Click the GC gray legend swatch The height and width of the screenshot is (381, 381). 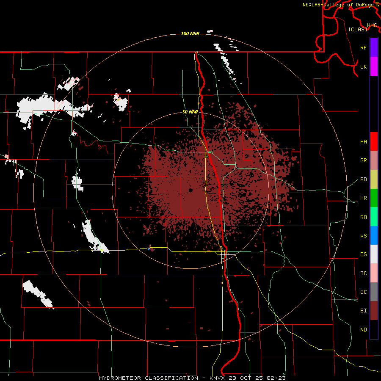point(374,292)
